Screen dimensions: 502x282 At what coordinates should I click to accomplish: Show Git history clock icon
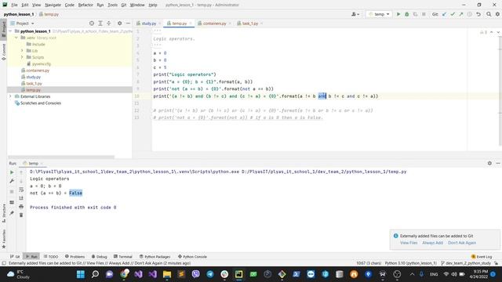click(x=470, y=14)
